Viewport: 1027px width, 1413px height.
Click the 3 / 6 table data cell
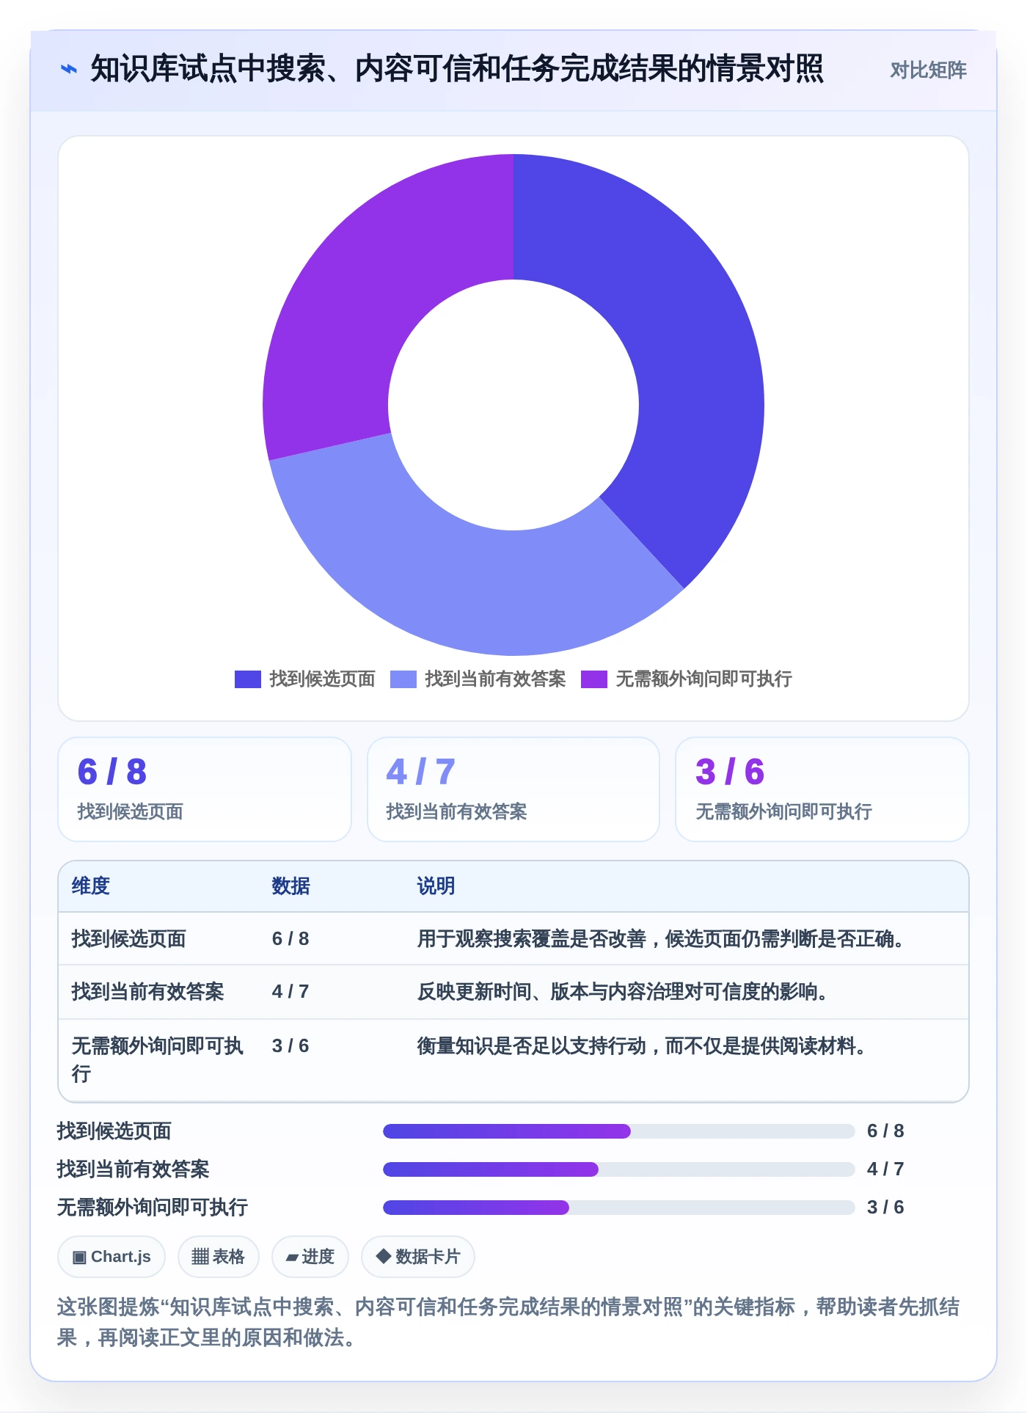coord(290,1046)
